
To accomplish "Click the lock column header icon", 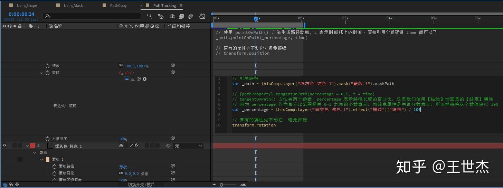I will 20,26.
